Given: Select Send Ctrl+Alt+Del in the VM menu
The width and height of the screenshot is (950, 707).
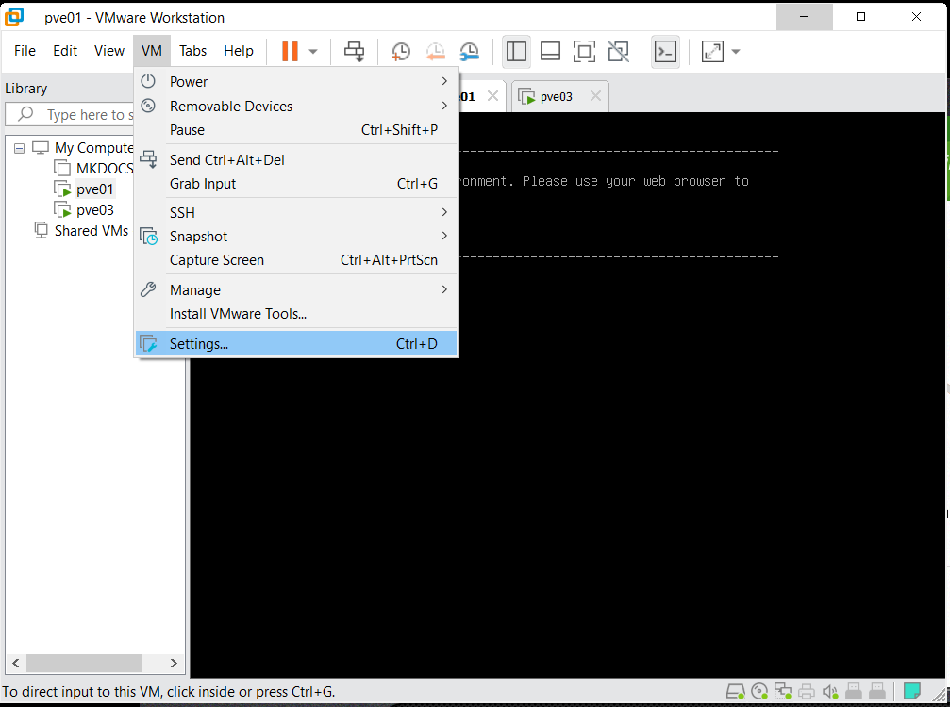Looking at the screenshot, I should 296,160.
